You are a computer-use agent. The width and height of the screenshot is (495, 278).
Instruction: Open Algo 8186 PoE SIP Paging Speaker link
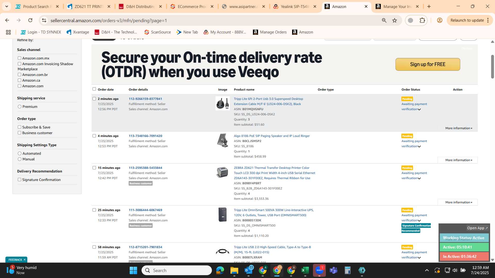pyautogui.click(x=272, y=136)
